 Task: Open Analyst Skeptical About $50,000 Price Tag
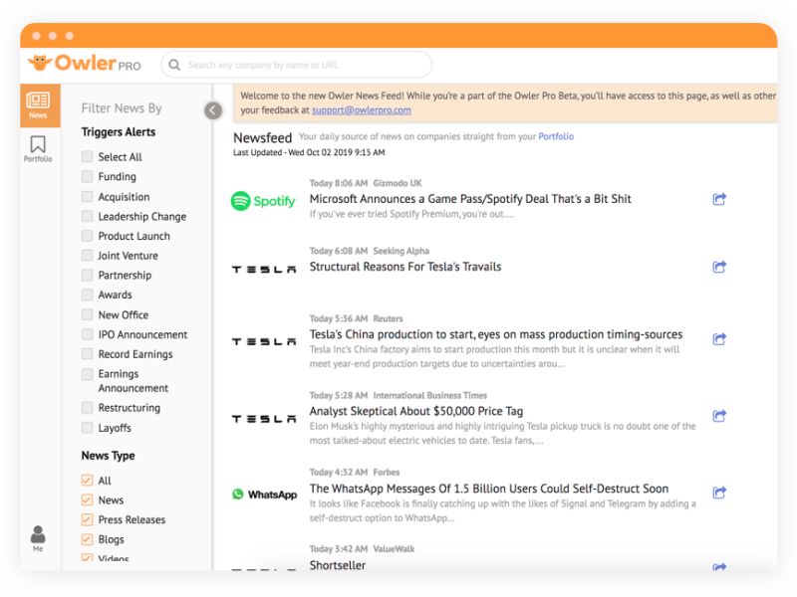(416, 411)
